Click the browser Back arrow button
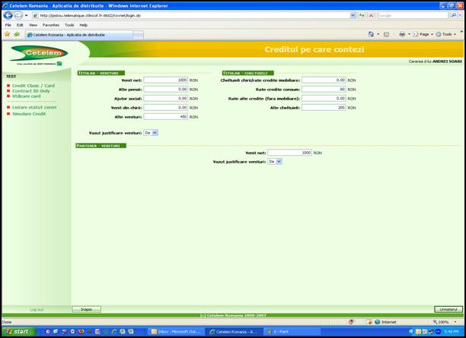The image size is (466, 338). (8, 15)
